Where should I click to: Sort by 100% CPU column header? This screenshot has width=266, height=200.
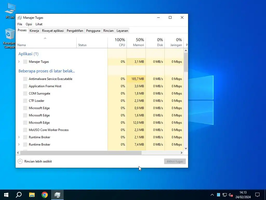tap(117, 42)
